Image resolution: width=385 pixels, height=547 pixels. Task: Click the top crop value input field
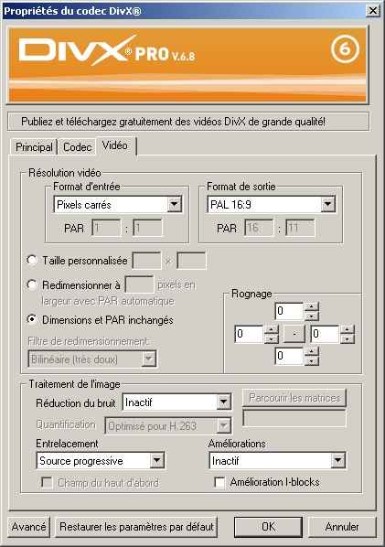tap(289, 311)
